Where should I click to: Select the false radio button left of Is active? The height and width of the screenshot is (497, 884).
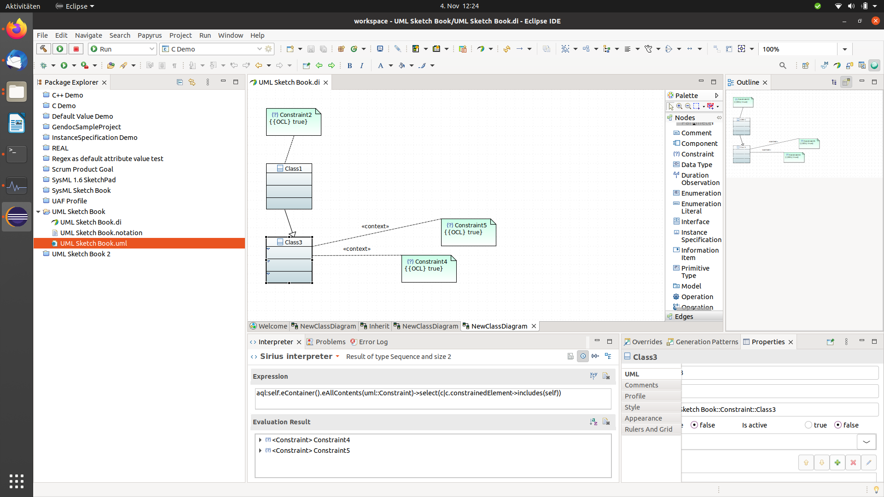click(x=694, y=425)
